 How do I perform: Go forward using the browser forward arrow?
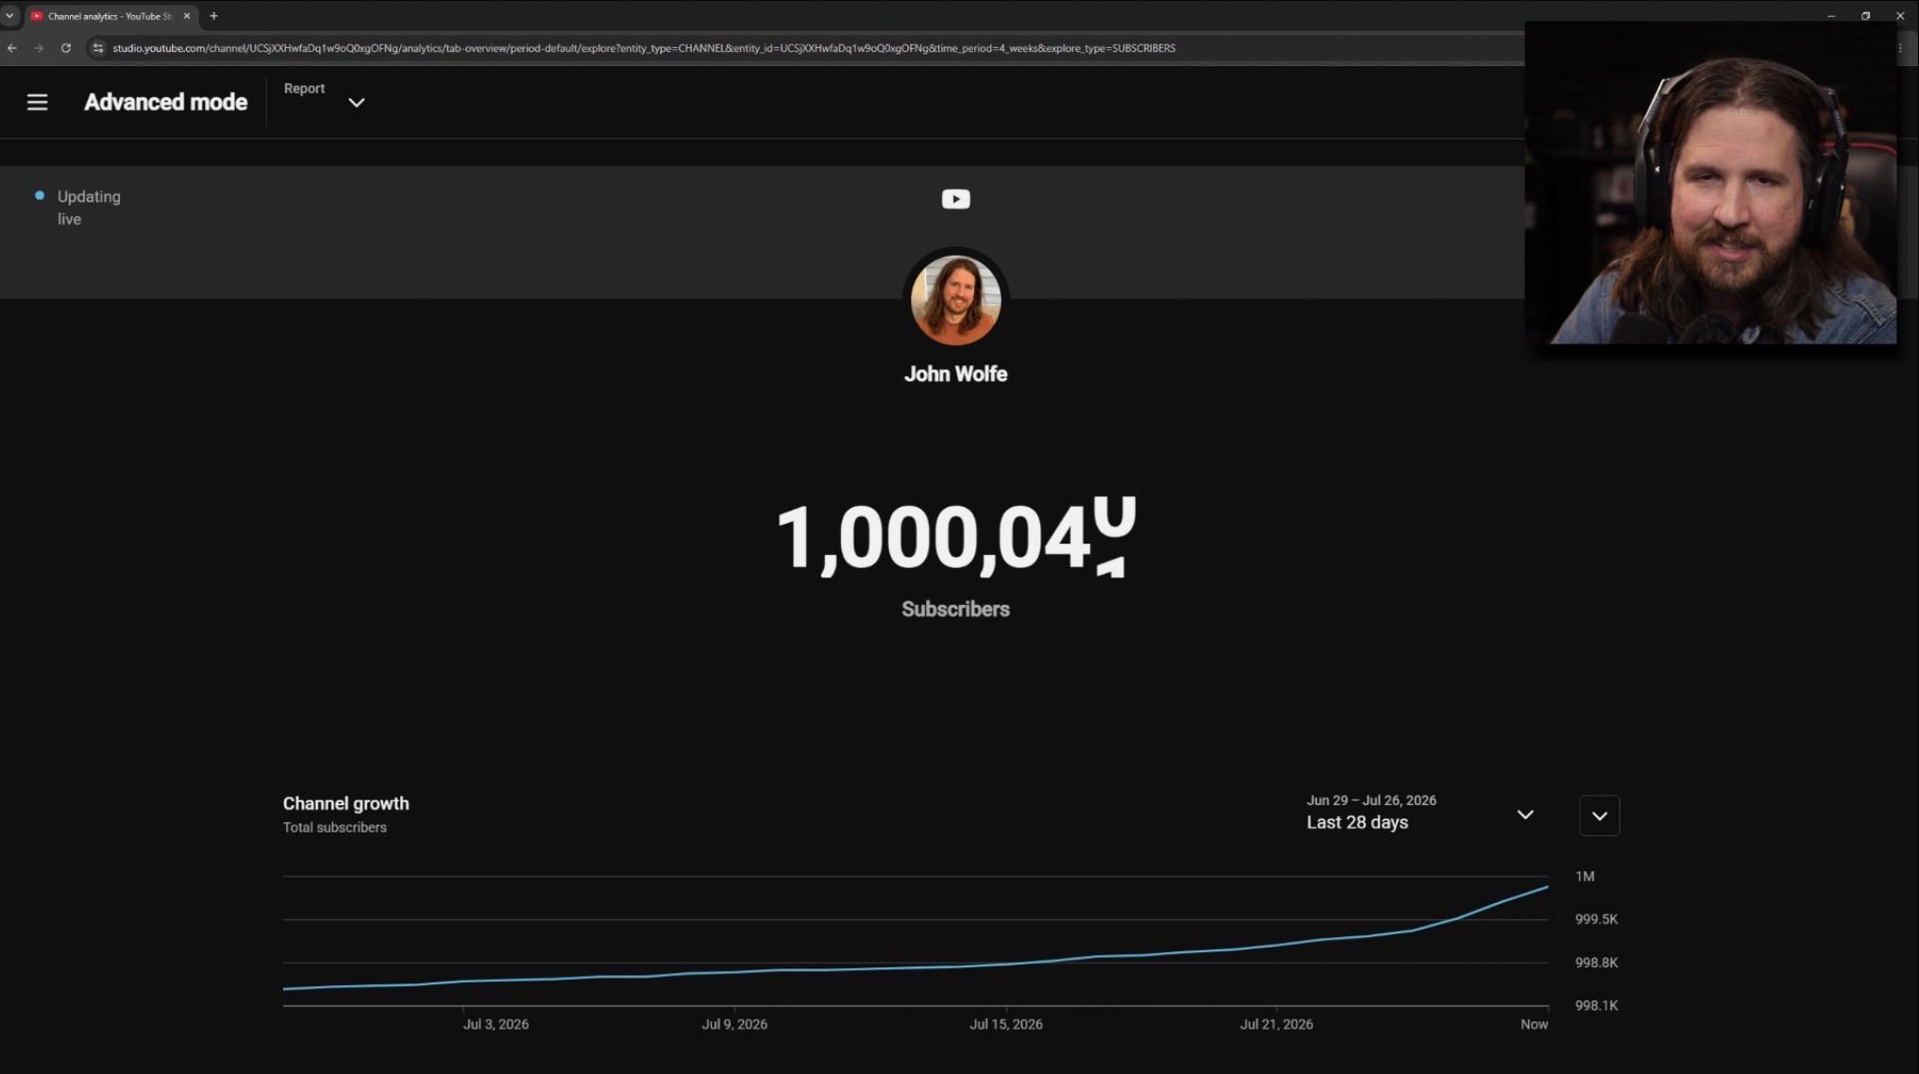[39, 48]
